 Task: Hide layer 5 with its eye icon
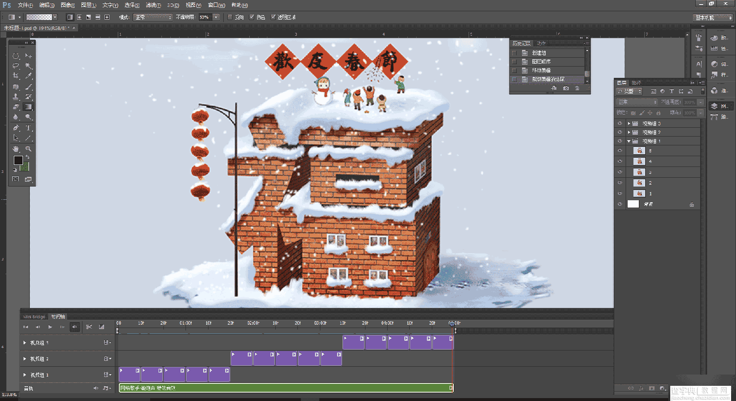[x=620, y=151]
